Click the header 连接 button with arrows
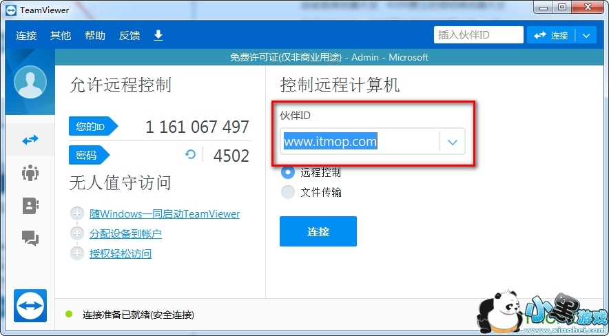Screen dimensions: 609x336 point(550,35)
